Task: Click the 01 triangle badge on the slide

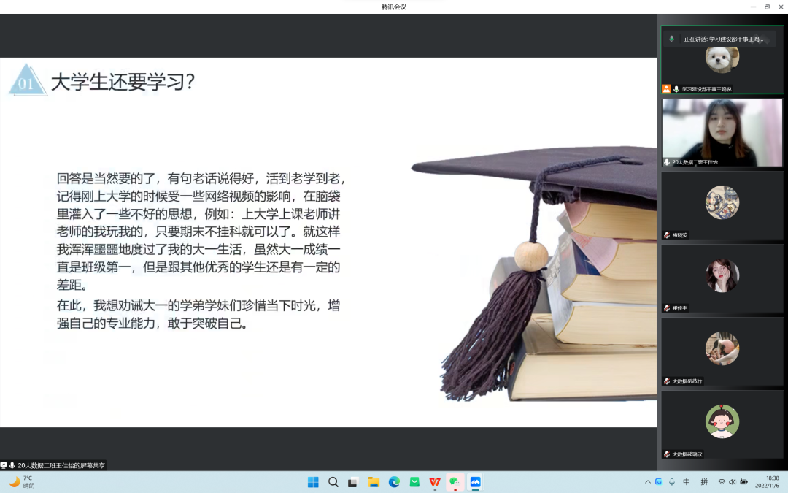Action: [x=27, y=80]
